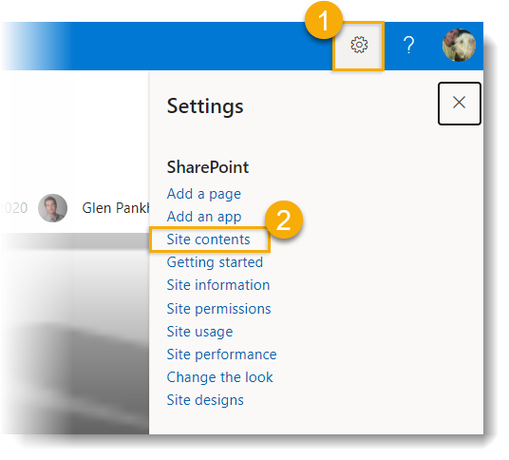
Task: Click the orange step 2 badge
Action: 284,220
